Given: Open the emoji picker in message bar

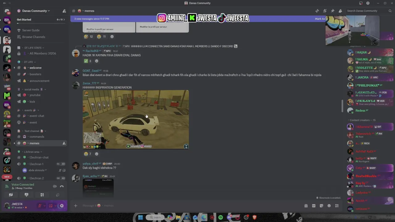Looking at the screenshot, I should pos(329,206).
